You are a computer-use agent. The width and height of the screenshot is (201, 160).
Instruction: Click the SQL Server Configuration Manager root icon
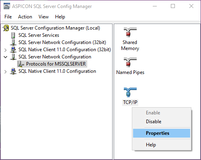(6, 28)
